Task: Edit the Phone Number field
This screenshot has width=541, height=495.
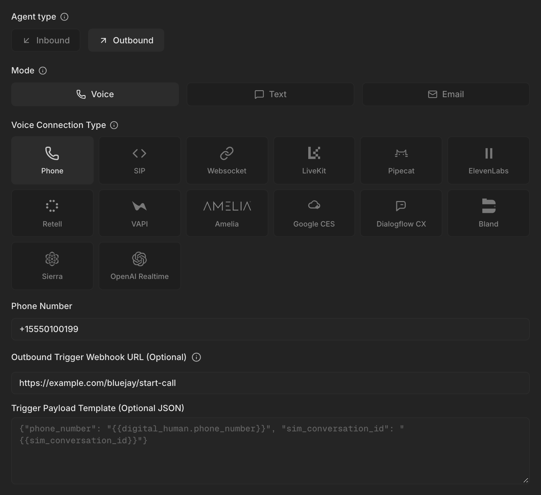Action: pos(270,329)
